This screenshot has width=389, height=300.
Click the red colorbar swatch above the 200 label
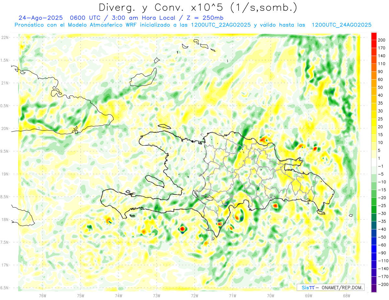(x=374, y=36)
